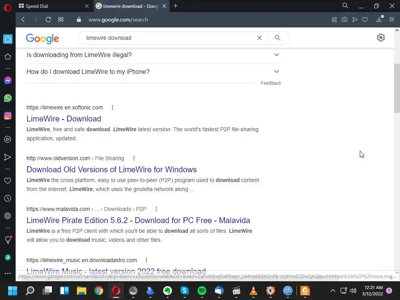The image size is (400, 300).
Task: Open VLC media player from taskbar
Action: tap(253, 291)
